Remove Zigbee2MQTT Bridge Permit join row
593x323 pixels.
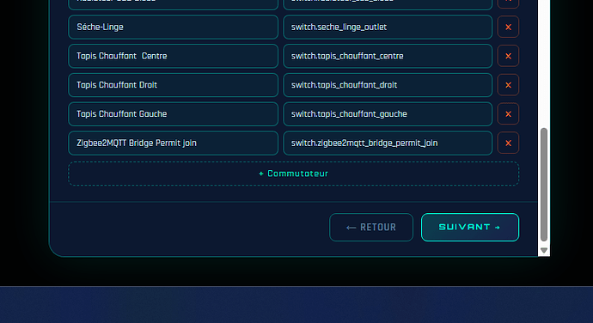[508, 143]
